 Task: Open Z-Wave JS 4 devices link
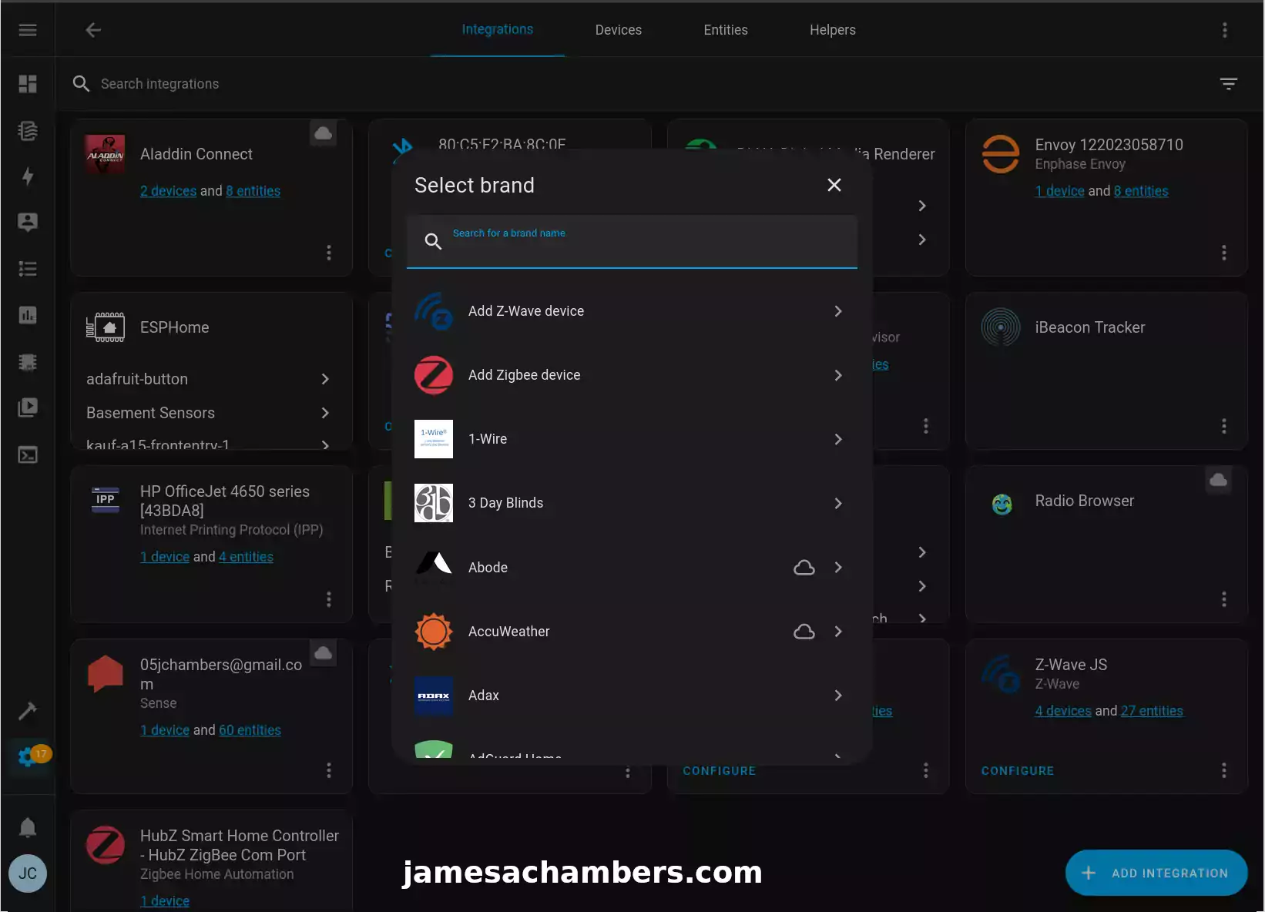pos(1063,711)
